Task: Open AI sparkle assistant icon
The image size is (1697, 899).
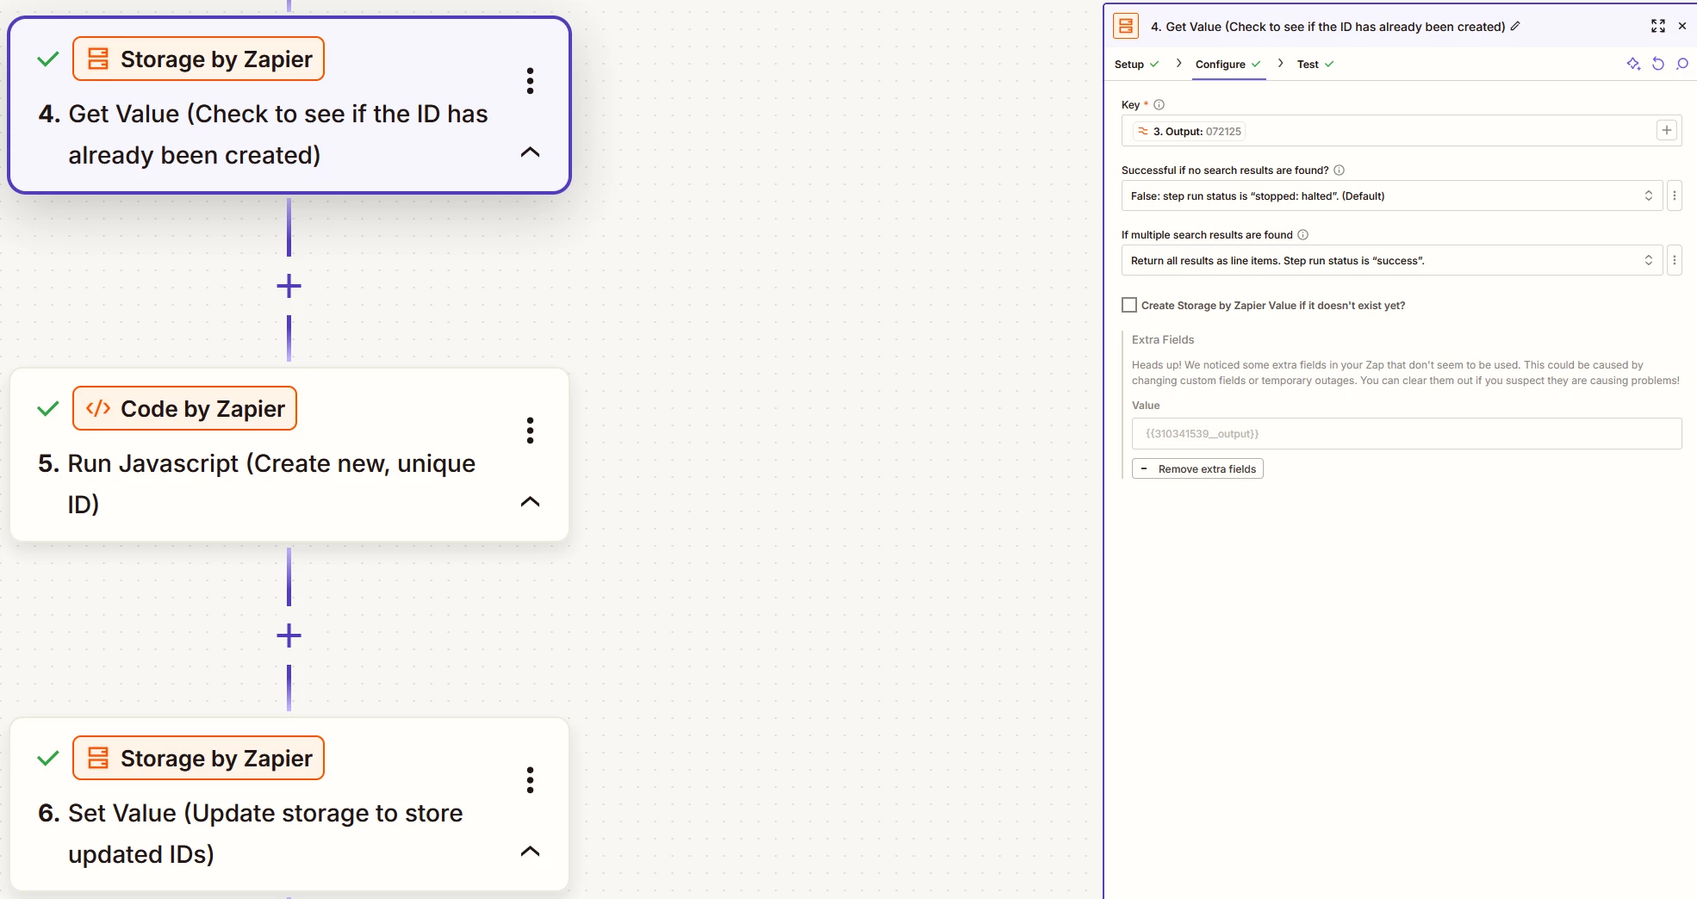Action: (x=1633, y=64)
